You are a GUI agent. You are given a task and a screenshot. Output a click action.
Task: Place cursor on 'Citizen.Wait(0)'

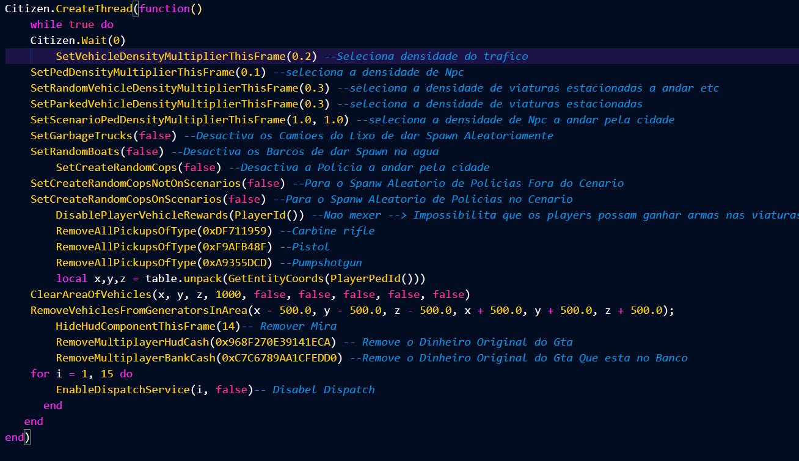point(78,40)
